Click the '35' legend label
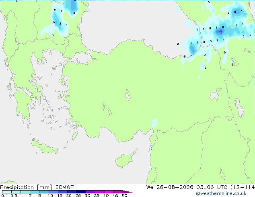255x197 pixels. [x=97, y=195]
